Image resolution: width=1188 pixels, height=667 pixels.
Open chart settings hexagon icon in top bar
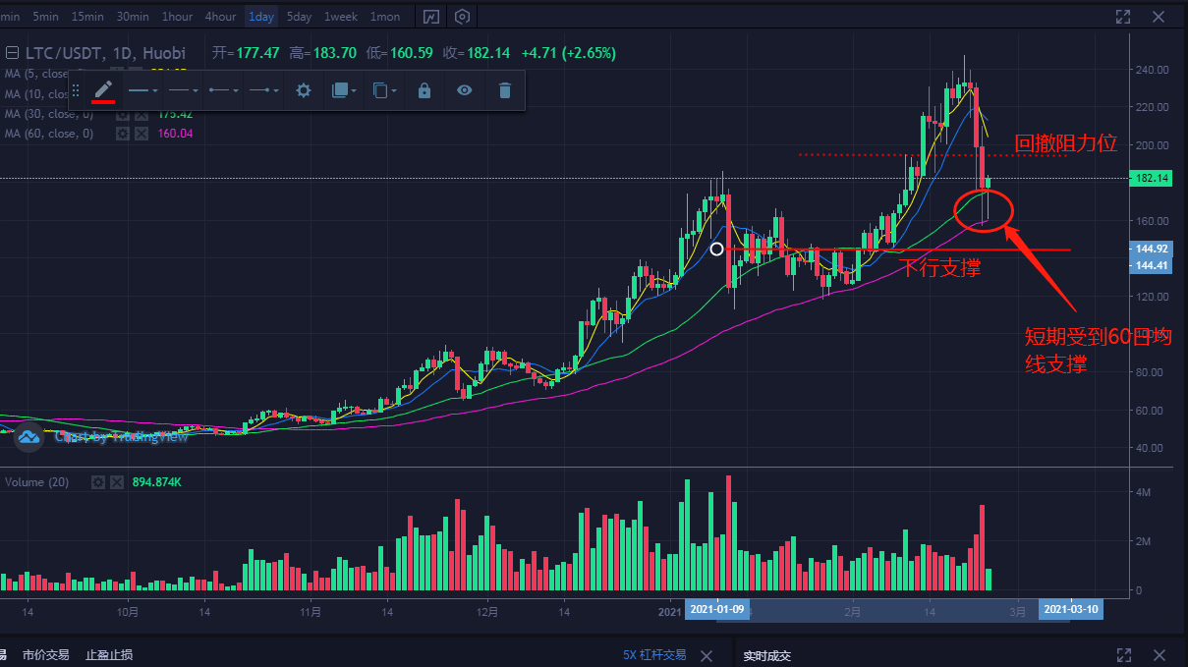(x=463, y=17)
